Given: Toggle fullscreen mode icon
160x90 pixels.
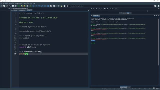Looking at the screenshot, I should [x=54, y=6].
